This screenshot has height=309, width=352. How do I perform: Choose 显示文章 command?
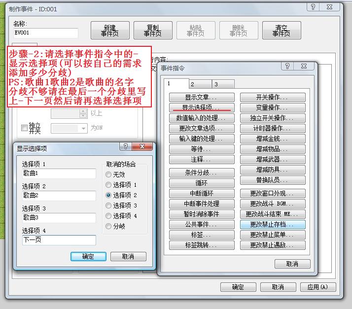click(x=202, y=98)
